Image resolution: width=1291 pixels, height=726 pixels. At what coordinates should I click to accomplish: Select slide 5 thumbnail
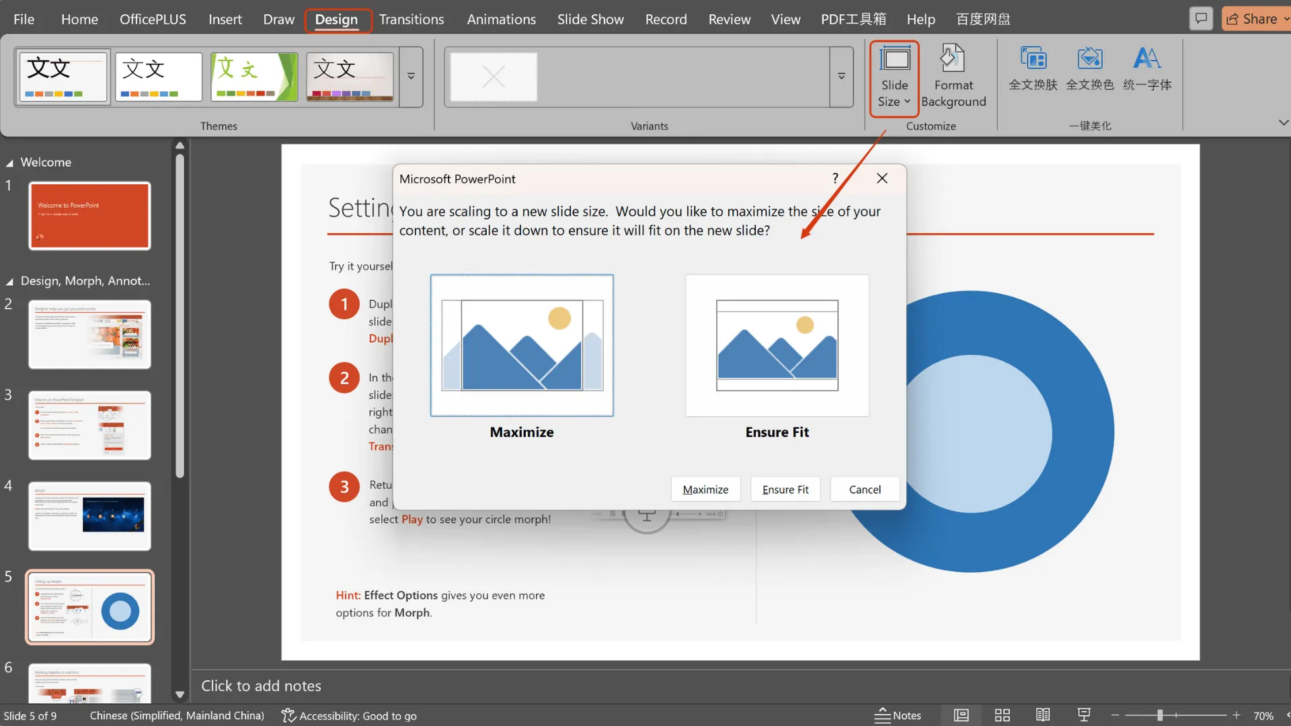pyautogui.click(x=89, y=607)
